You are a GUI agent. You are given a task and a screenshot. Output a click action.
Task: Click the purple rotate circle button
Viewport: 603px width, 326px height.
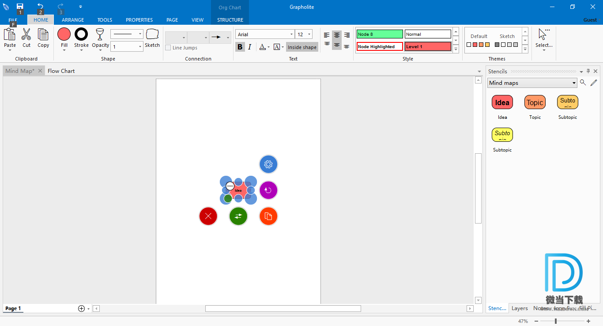[268, 190]
